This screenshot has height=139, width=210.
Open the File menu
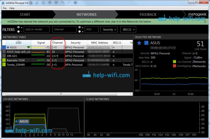[x=4, y=8]
